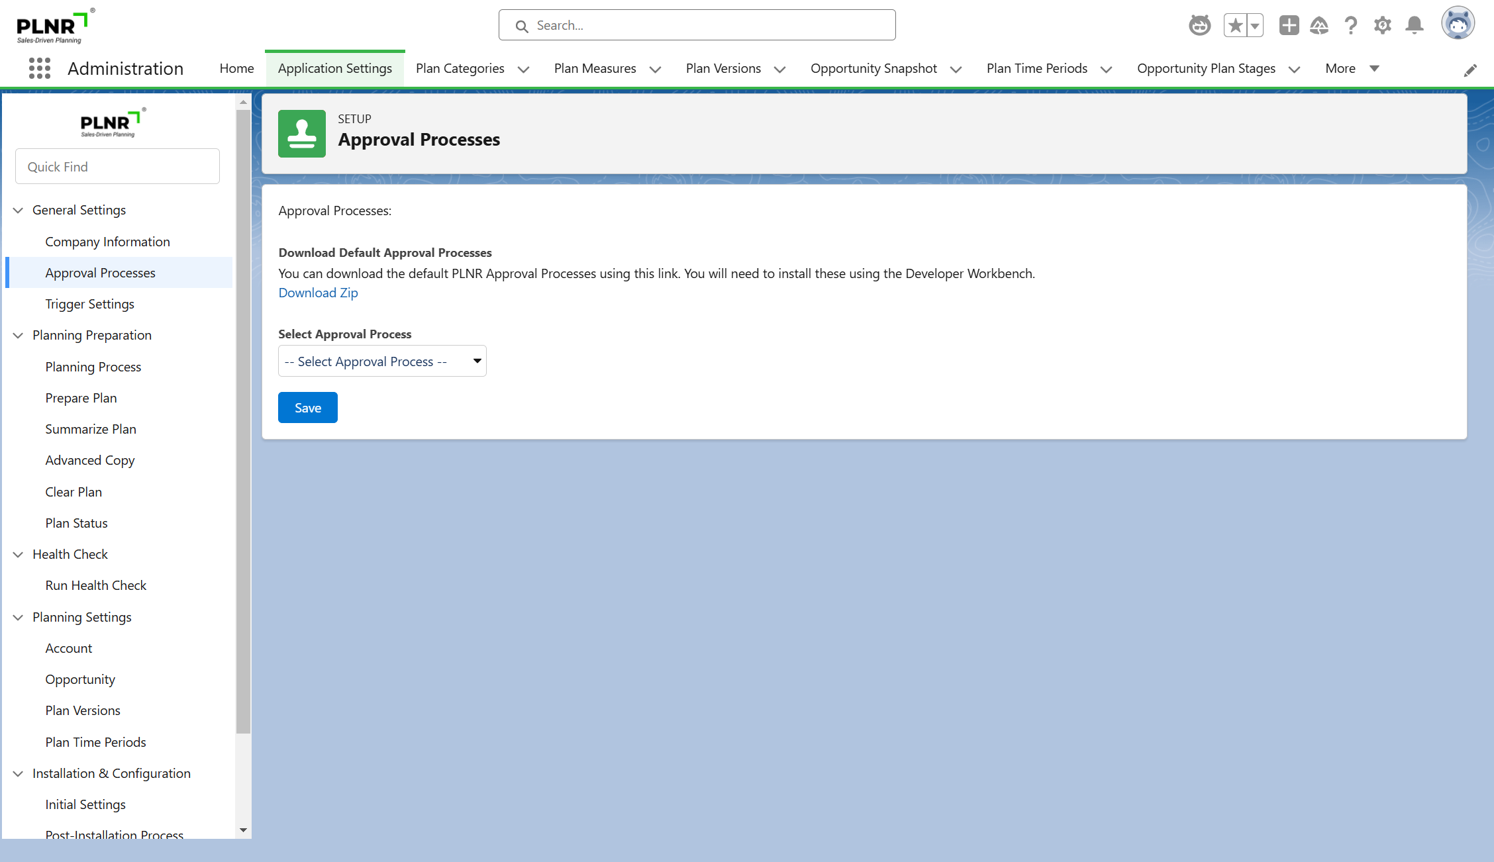Viewport: 1494px width, 862px height.
Task: Open Trailhead learning icon
Action: [1319, 26]
